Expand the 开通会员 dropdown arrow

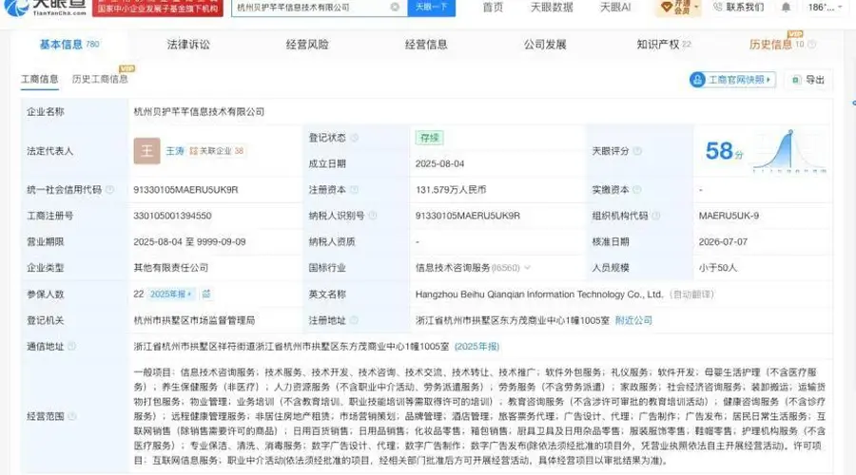point(696,7)
